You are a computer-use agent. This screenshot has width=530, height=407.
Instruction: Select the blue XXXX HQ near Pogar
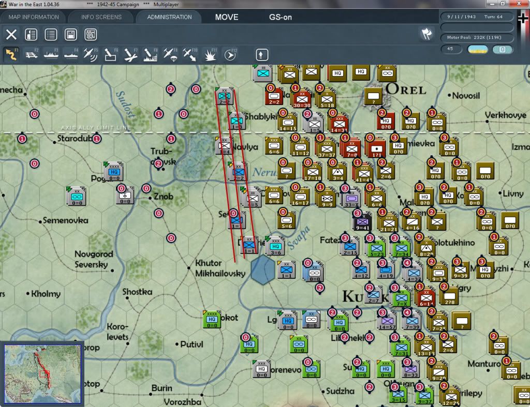(x=114, y=172)
